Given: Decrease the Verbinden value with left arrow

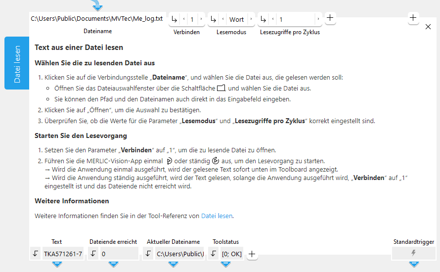Looking at the screenshot, I should [x=184, y=19].
